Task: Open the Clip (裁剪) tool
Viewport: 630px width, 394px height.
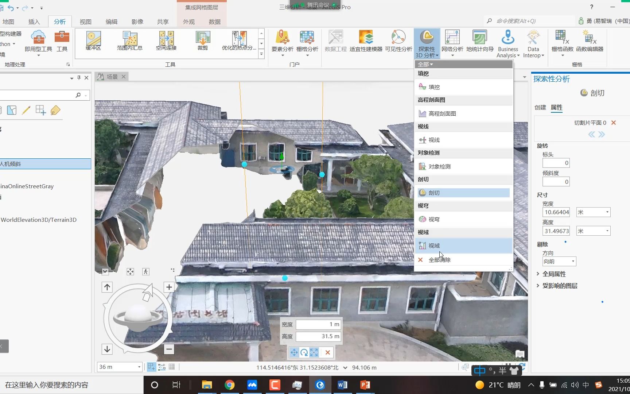Action: [x=203, y=41]
